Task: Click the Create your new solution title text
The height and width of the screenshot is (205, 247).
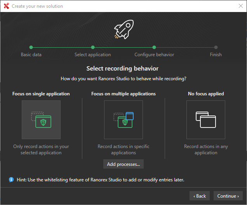Action: point(37,6)
